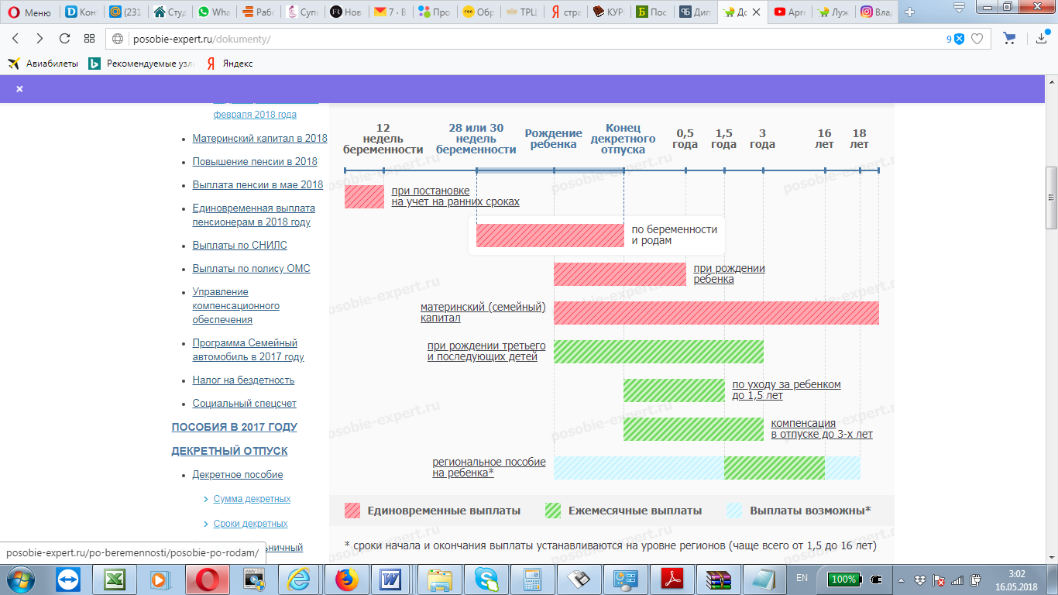Click 'при рождении третьего' chart link

[x=486, y=351]
